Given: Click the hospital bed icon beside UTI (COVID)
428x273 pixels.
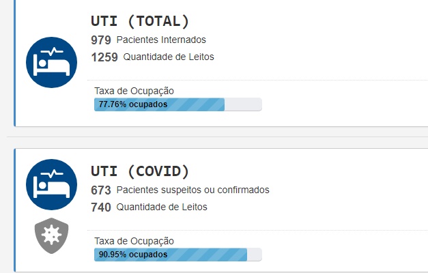Looking at the screenshot, I should tap(51, 184).
